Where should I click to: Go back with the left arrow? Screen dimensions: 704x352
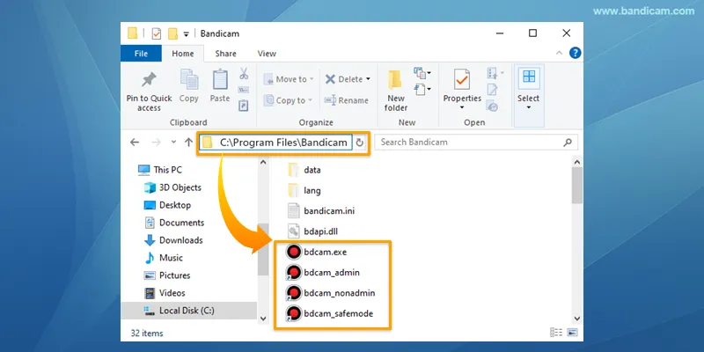(x=135, y=143)
